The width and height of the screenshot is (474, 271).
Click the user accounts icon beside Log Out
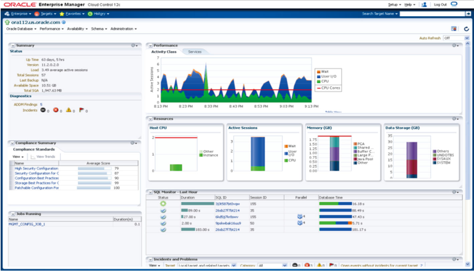424,5
